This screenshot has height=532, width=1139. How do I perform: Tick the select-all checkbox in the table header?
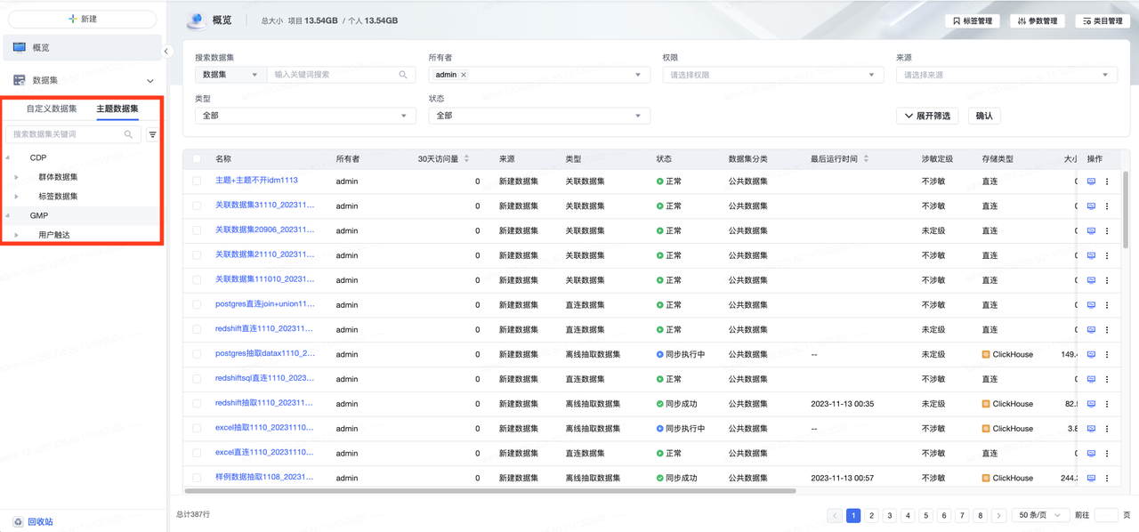198,159
